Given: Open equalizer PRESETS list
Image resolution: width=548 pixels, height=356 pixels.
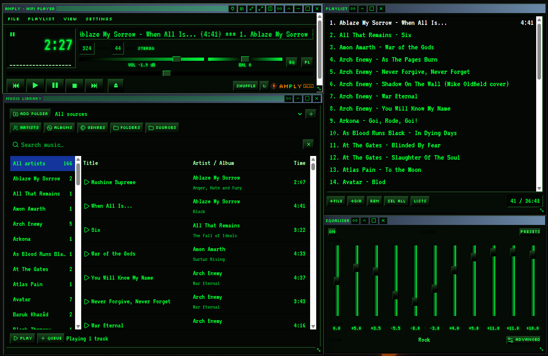Looking at the screenshot, I should coord(530,232).
